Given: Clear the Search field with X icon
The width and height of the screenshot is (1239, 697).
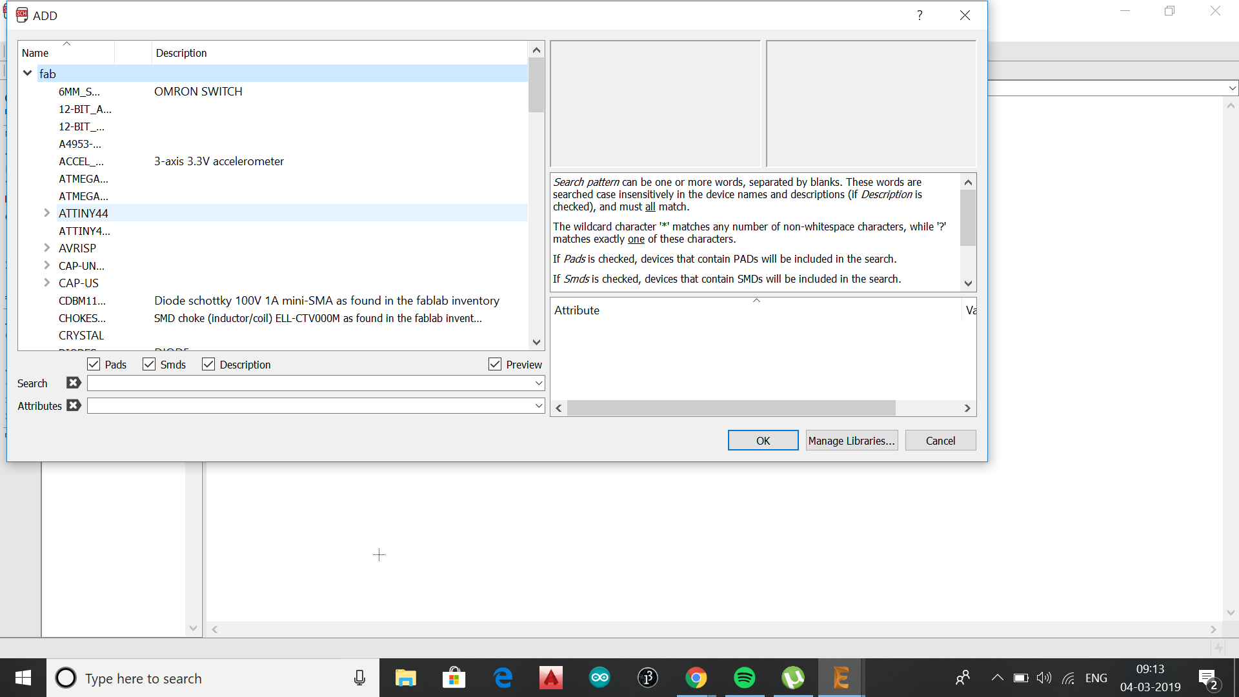Looking at the screenshot, I should click(x=74, y=383).
